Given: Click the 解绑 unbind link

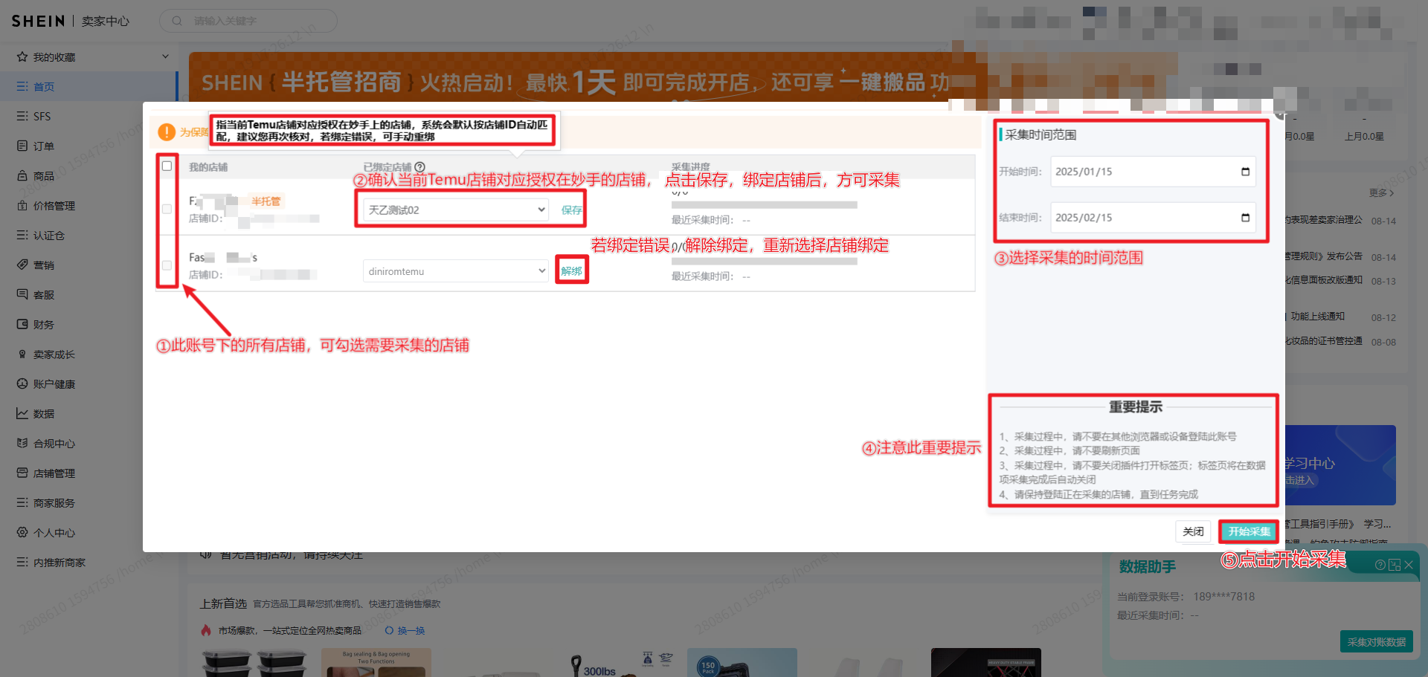Looking at the screenshot, I should pos(571,271).
